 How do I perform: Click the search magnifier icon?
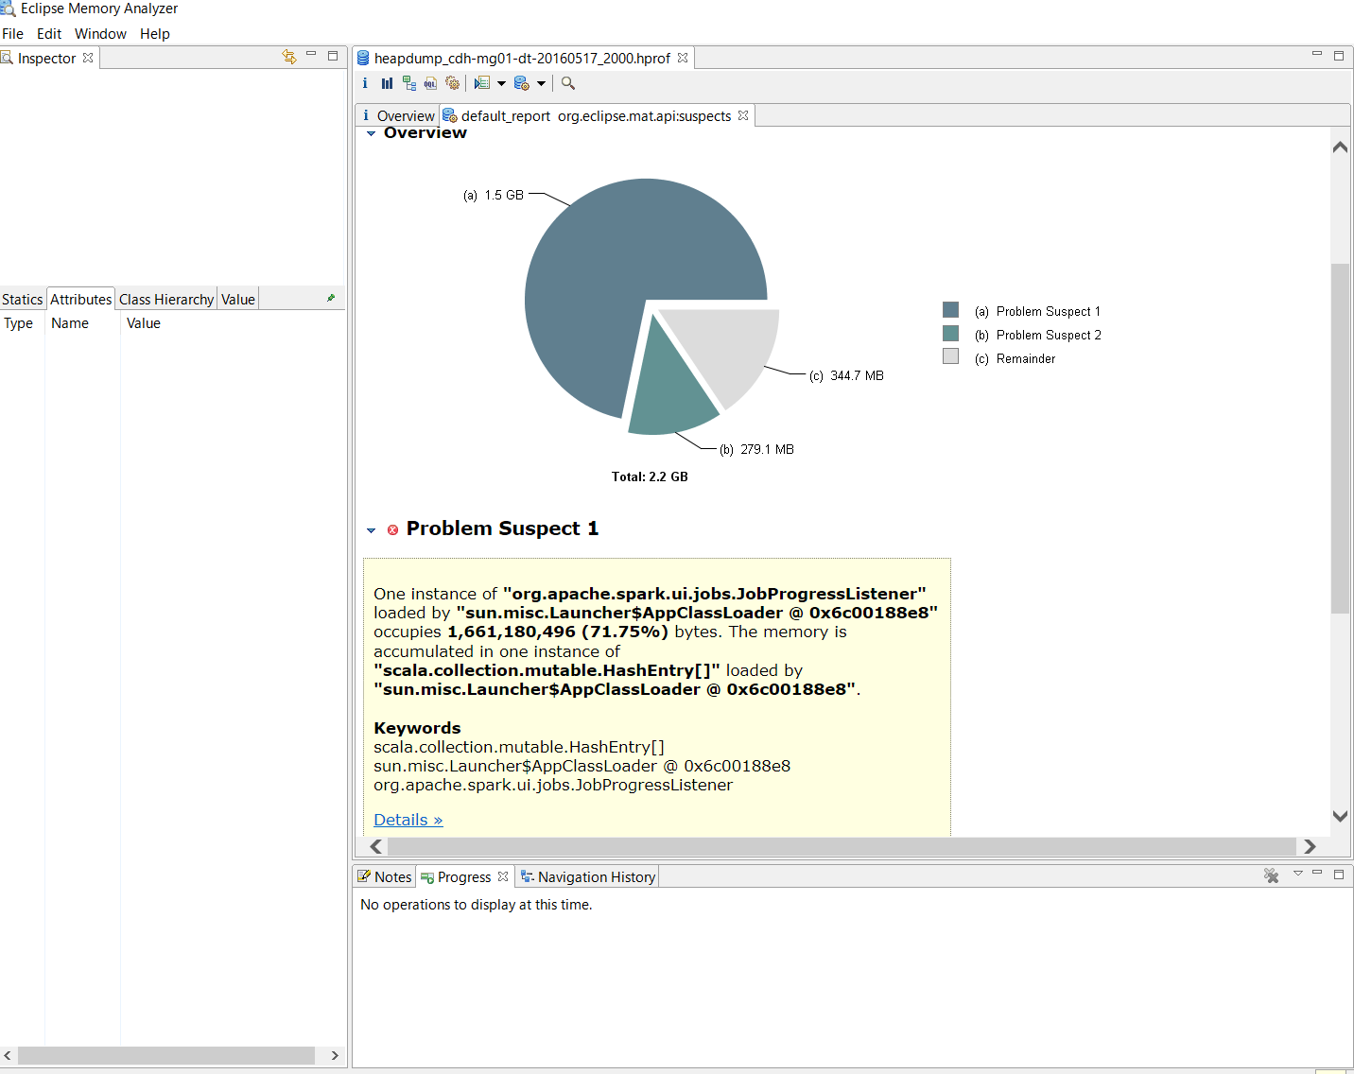(x=567, y=83)
